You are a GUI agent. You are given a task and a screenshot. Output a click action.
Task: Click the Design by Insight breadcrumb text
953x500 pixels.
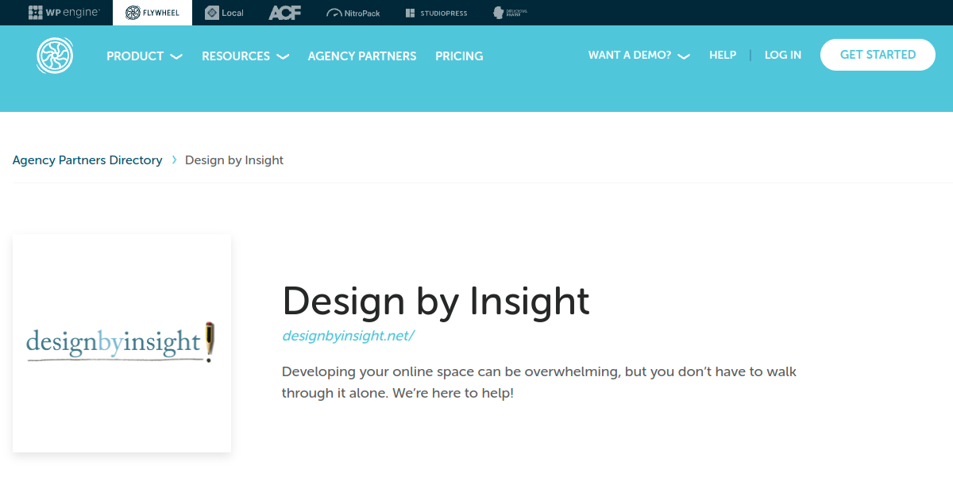[234, 160]
